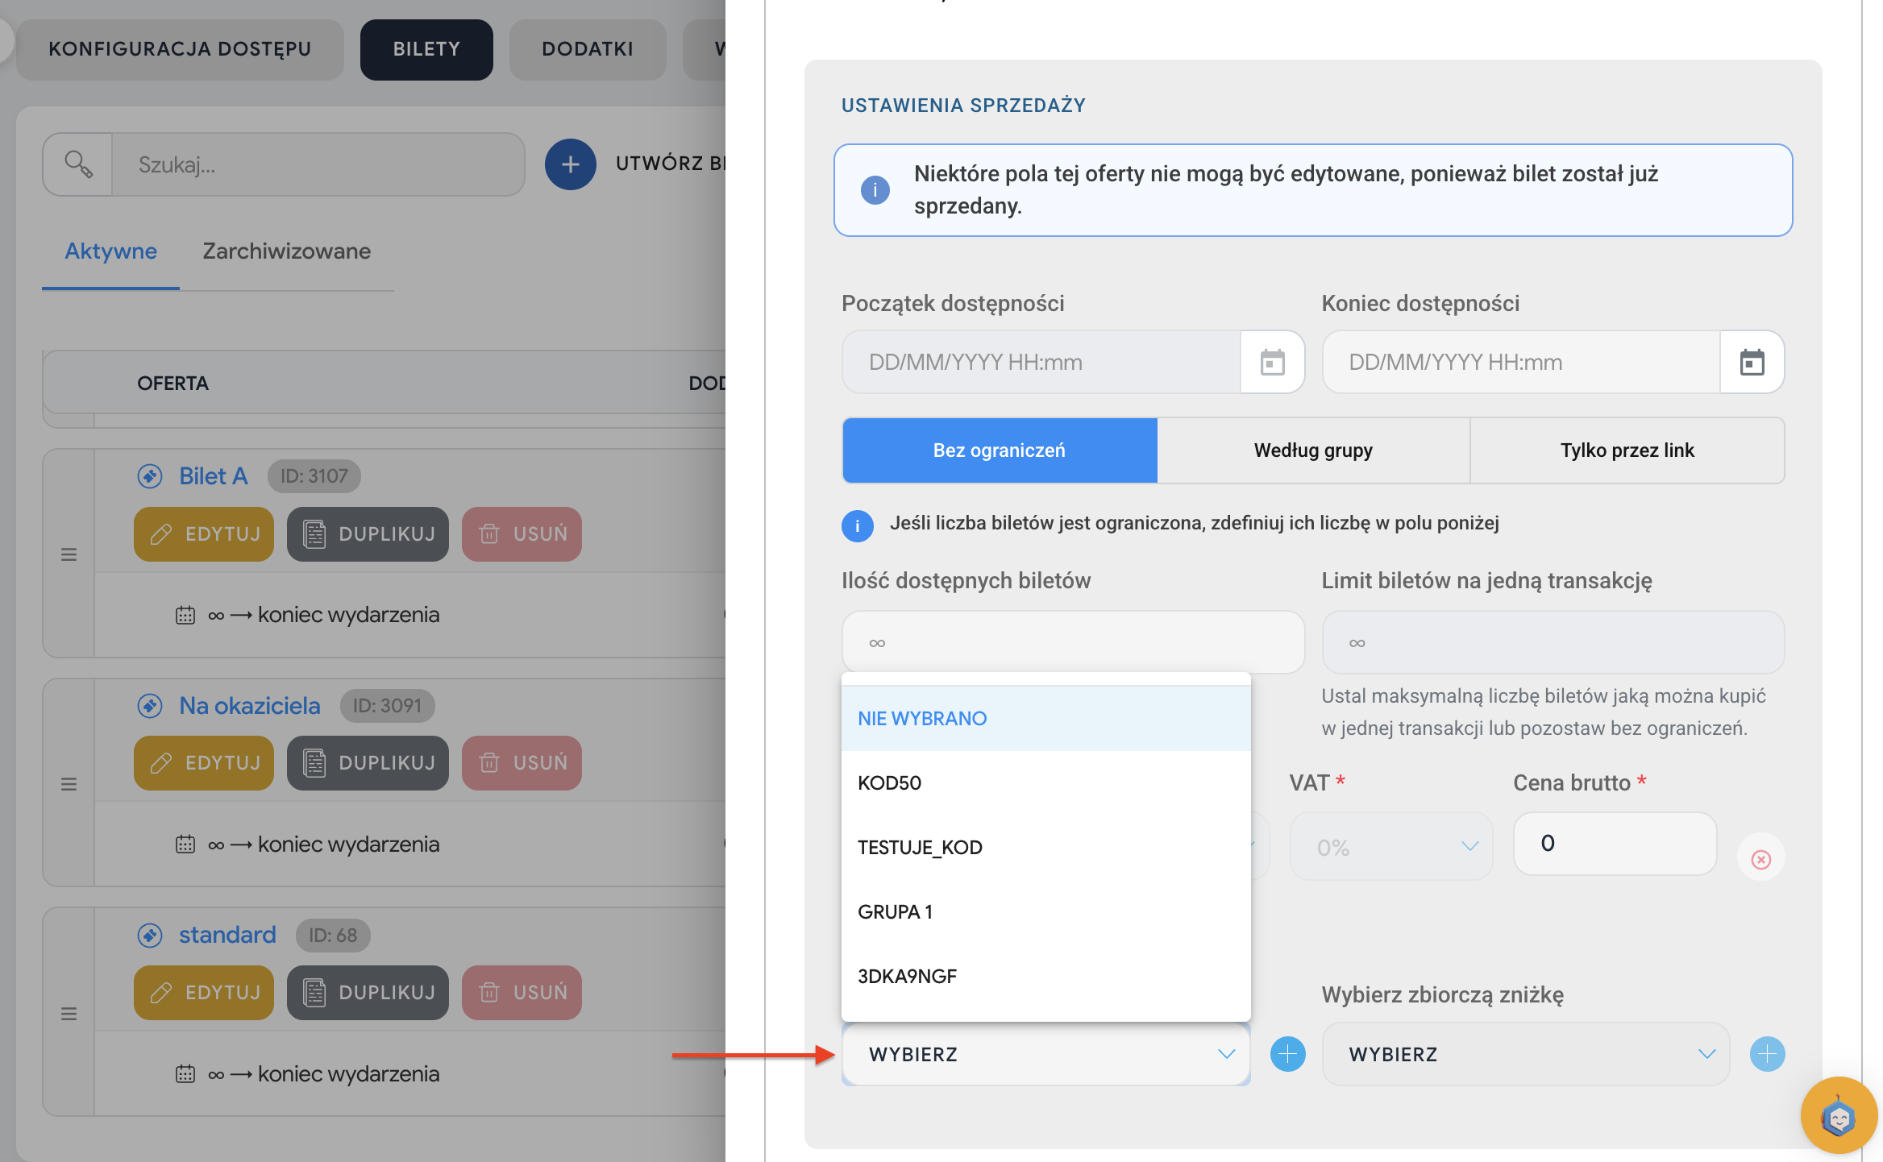Remove price row with red X icon
Screen dimensions: 1883x1162
(1760, 859)
